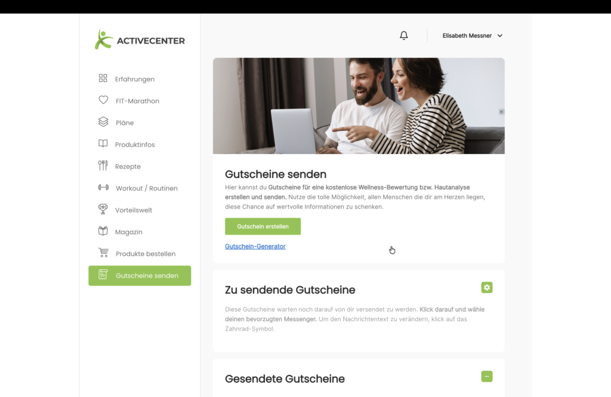Viewport: 611px width, 397px height.
Task: Click the Workout dumbbell icon
Action: pyautogui.click(x=103, y=187)
